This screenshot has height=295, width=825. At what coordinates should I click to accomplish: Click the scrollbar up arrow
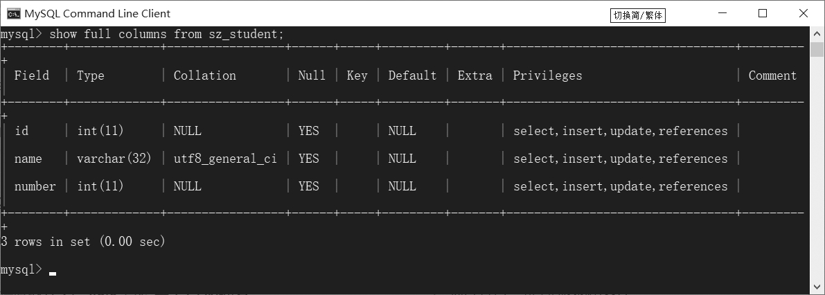(817, 33)
